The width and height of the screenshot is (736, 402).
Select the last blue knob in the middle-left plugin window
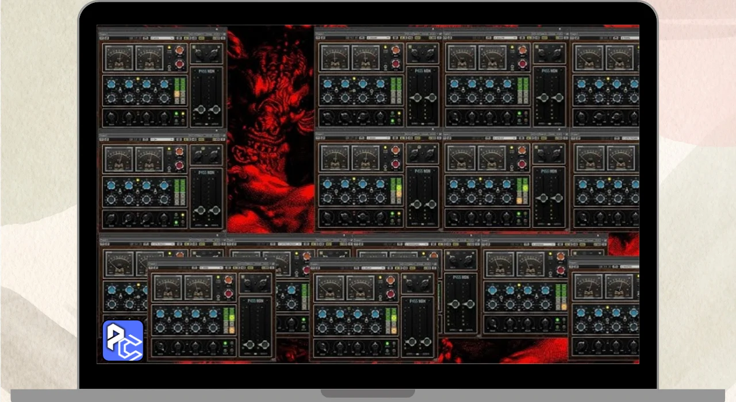pyautogui.click(x=164, y=185)
